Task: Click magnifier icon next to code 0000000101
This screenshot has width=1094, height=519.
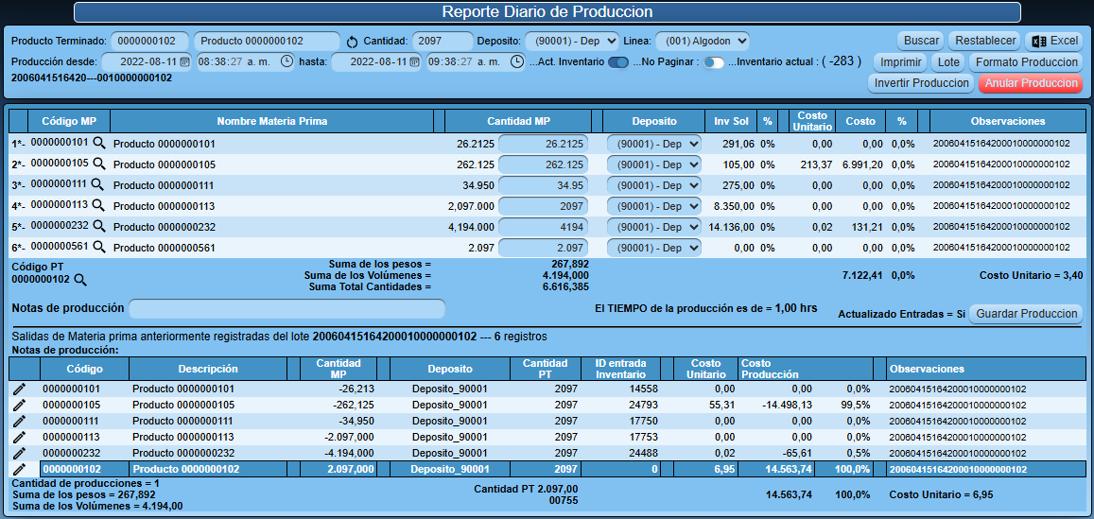Action: click(98, 144)
